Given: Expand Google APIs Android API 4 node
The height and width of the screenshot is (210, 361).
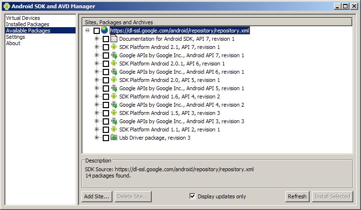Looking at the screenshot, I should tap(96, 104).
